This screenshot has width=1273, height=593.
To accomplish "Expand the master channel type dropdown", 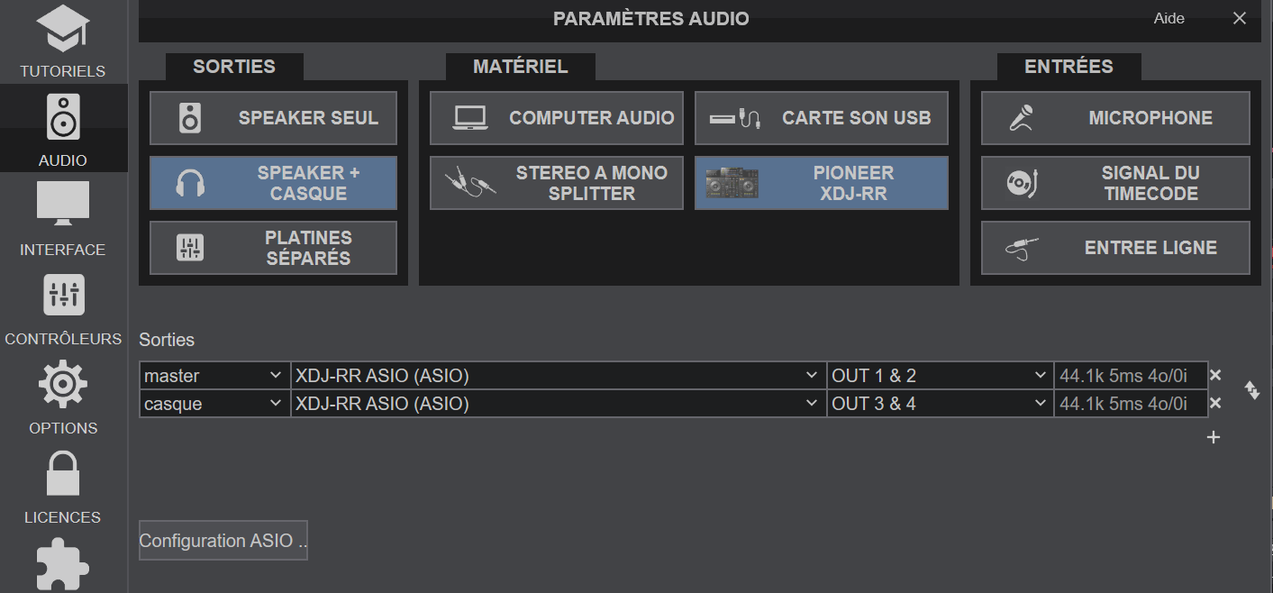I will tap(214, 376).
